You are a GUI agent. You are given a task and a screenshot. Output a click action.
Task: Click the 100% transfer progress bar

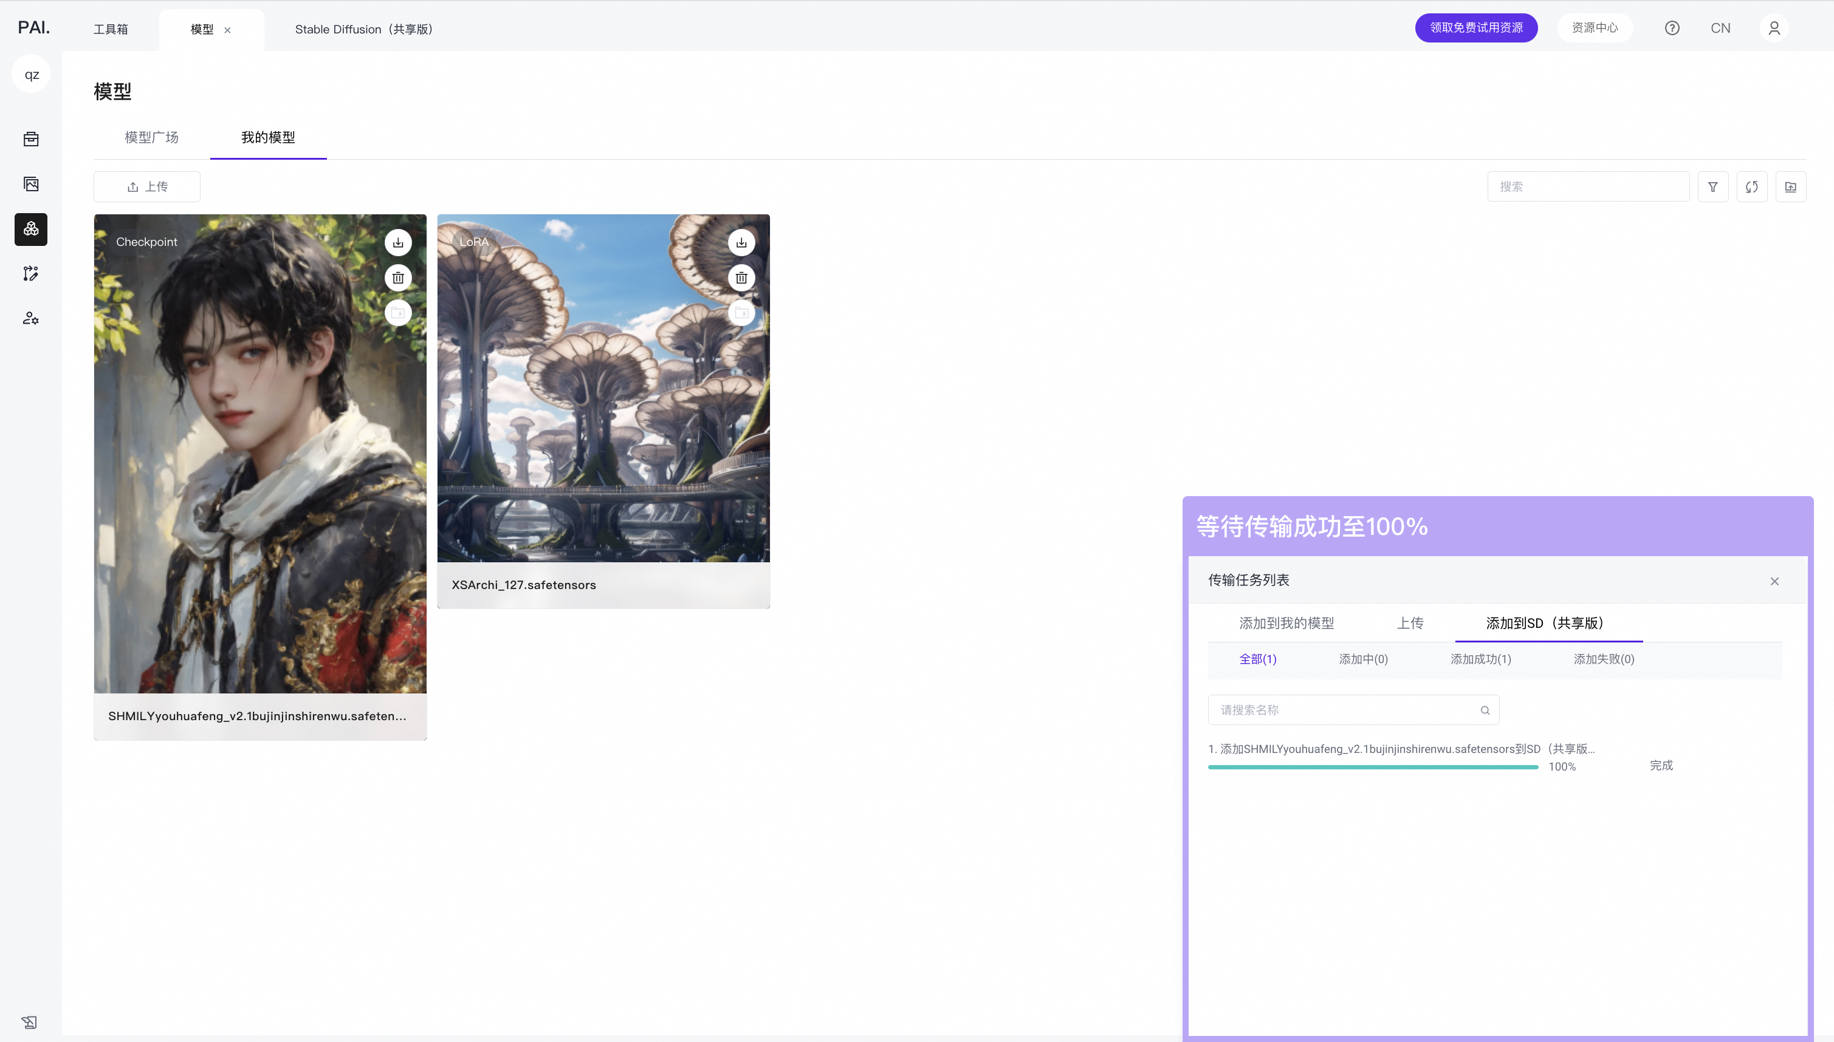point(1373,767)
